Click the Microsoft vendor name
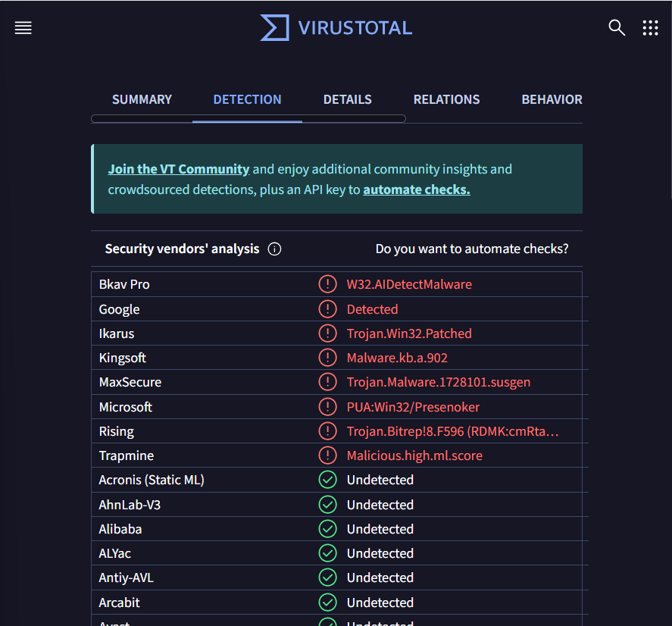The image size is (672, 626). (x=126, y=407)
